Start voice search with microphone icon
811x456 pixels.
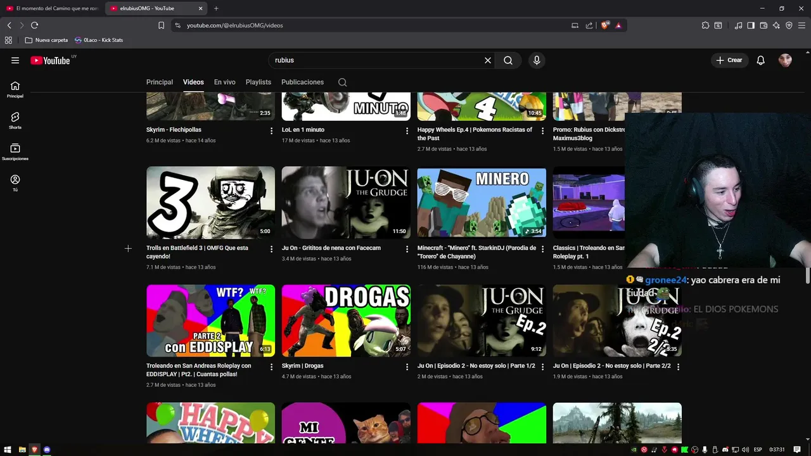coord(537,60)
